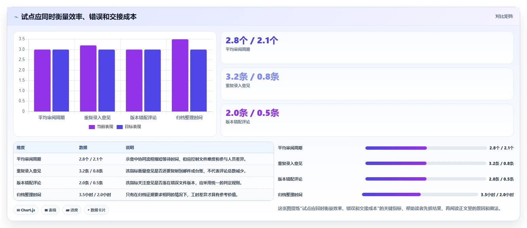Click the header title 试点应同时衡量效率、错误和交接成本

pyautogui.click(x=79, y=17)
